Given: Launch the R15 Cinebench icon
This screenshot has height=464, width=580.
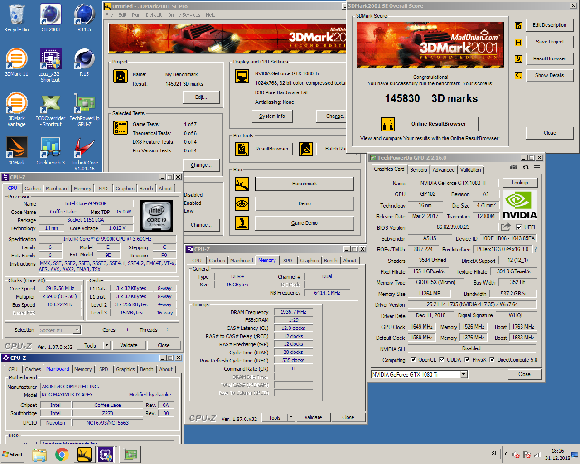Looking at the screenshot, I should coord(84,63).
